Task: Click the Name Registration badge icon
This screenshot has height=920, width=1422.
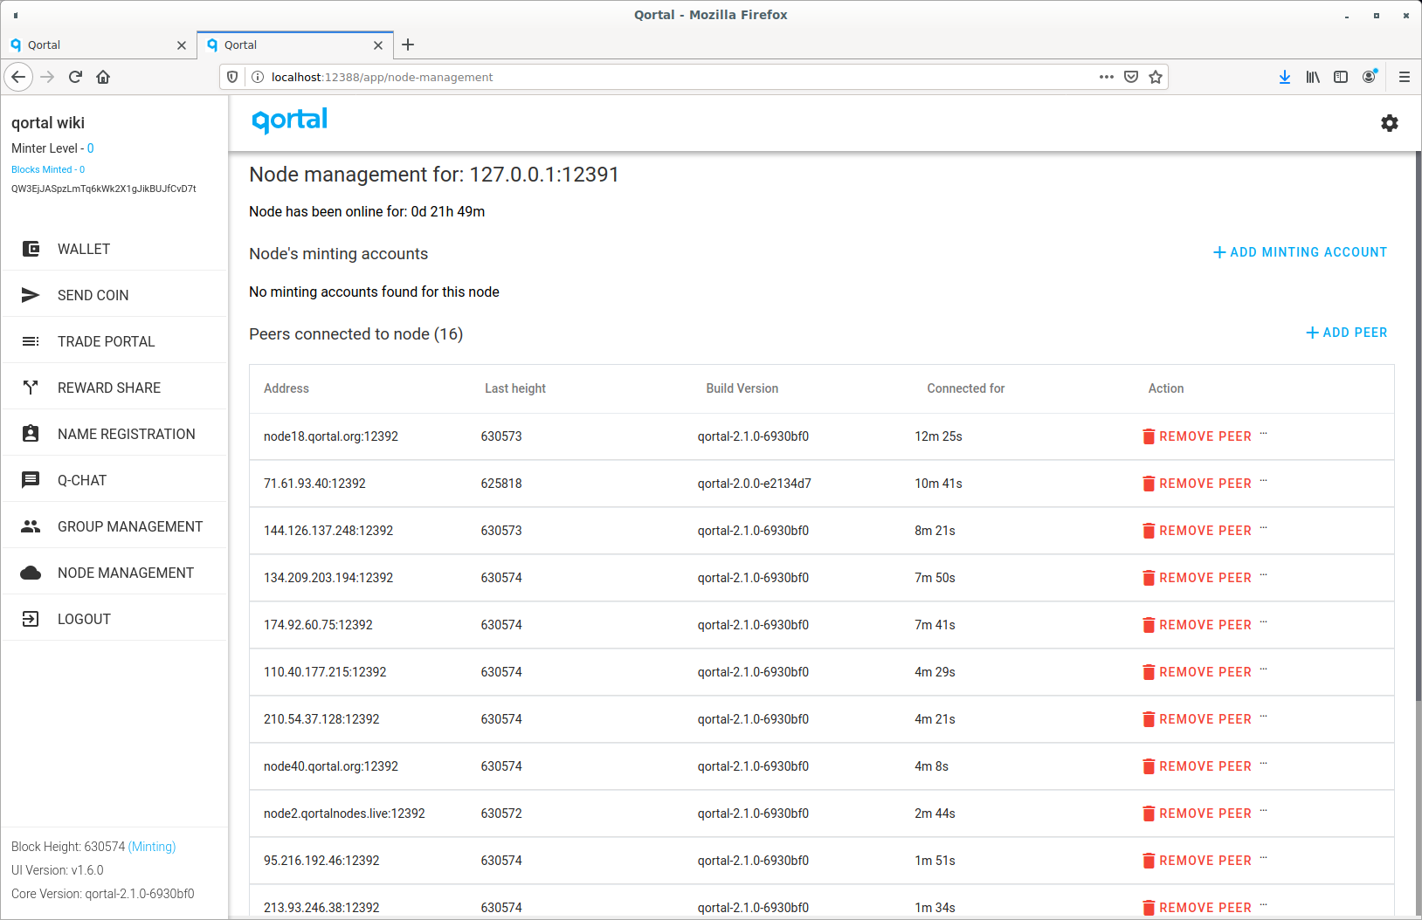Action: coord(31,434)
